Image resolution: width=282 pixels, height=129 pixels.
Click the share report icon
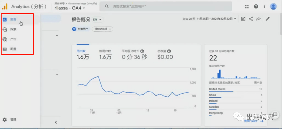[x=251, y=19]
